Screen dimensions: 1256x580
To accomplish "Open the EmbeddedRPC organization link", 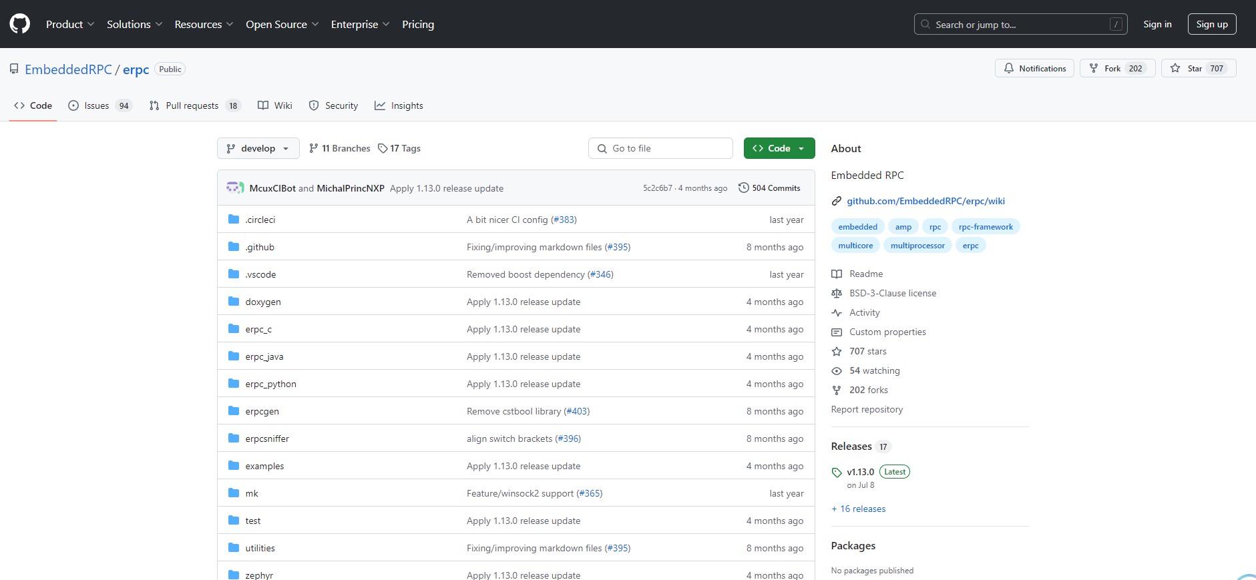I will 68,69.
